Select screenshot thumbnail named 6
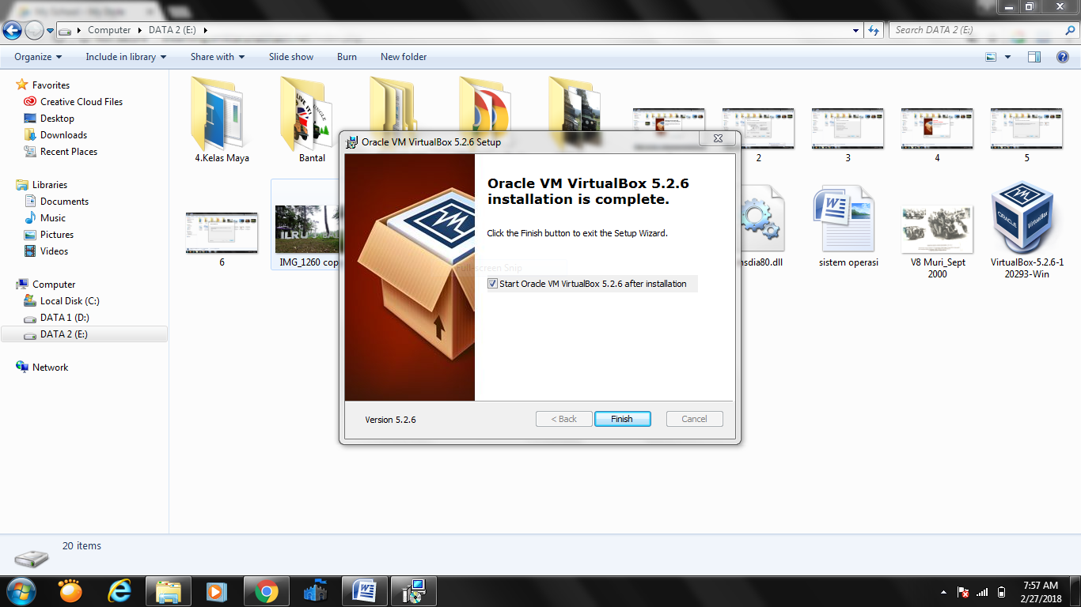 click(x=222, y=239)
